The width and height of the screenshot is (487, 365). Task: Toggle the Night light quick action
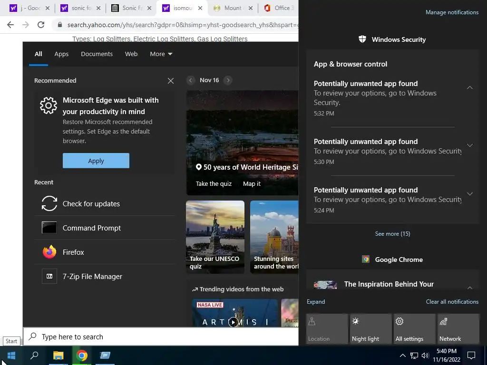click(x=371, y=329)
